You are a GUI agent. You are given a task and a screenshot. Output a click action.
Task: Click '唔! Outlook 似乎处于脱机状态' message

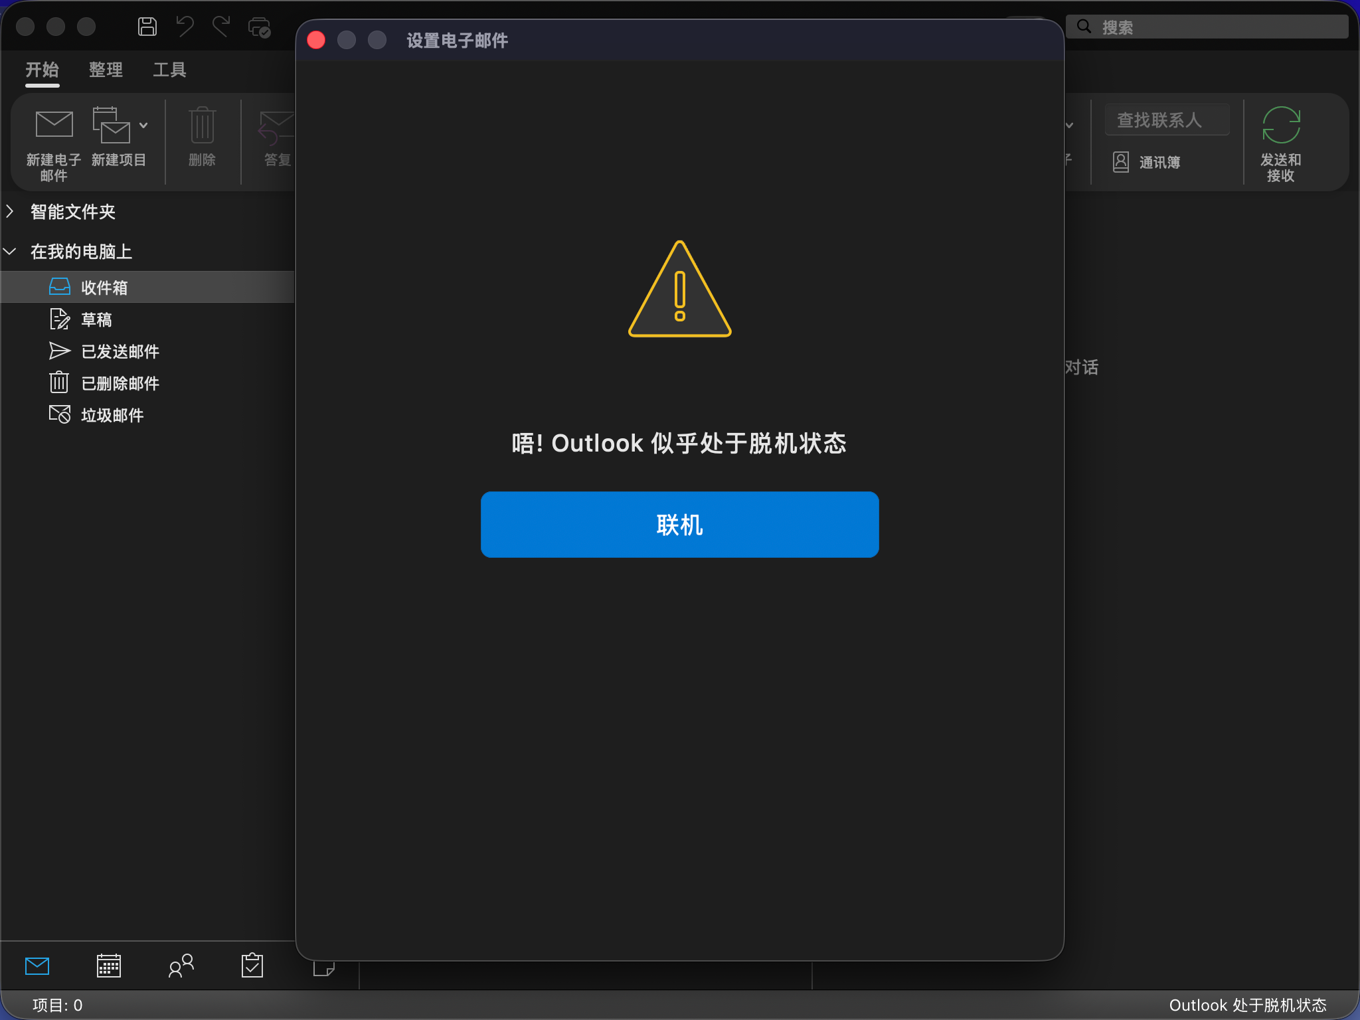tap(679, 443)
